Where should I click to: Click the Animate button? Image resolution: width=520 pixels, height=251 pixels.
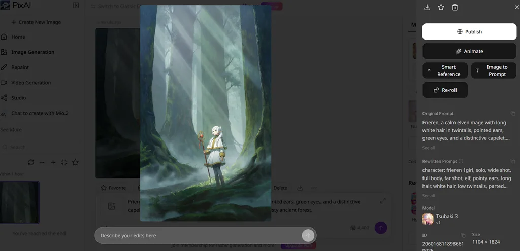pyautogui.click(x=469, y=51)
